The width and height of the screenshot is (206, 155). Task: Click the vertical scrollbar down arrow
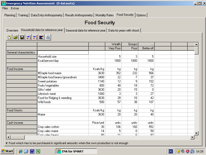pos(196,133)
